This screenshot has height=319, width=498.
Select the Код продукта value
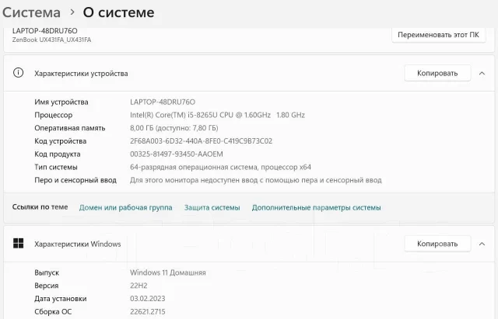tap(177, 154)
